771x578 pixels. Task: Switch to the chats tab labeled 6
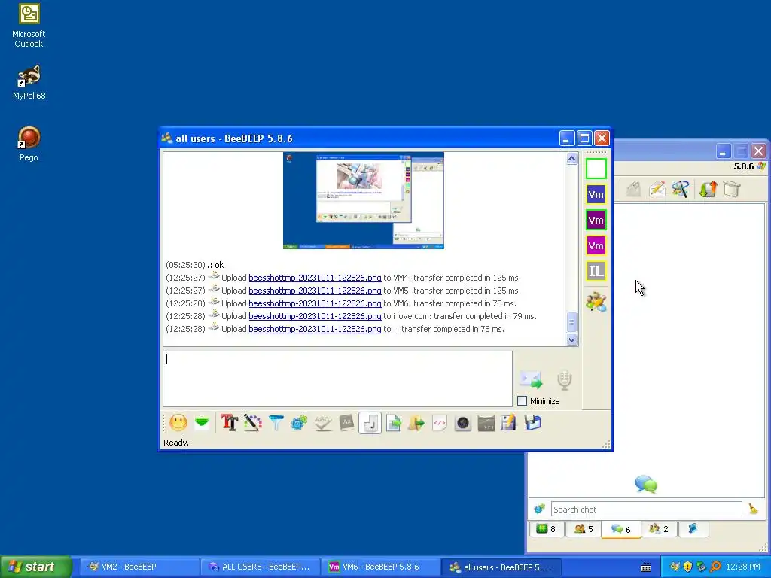[620, 529]
